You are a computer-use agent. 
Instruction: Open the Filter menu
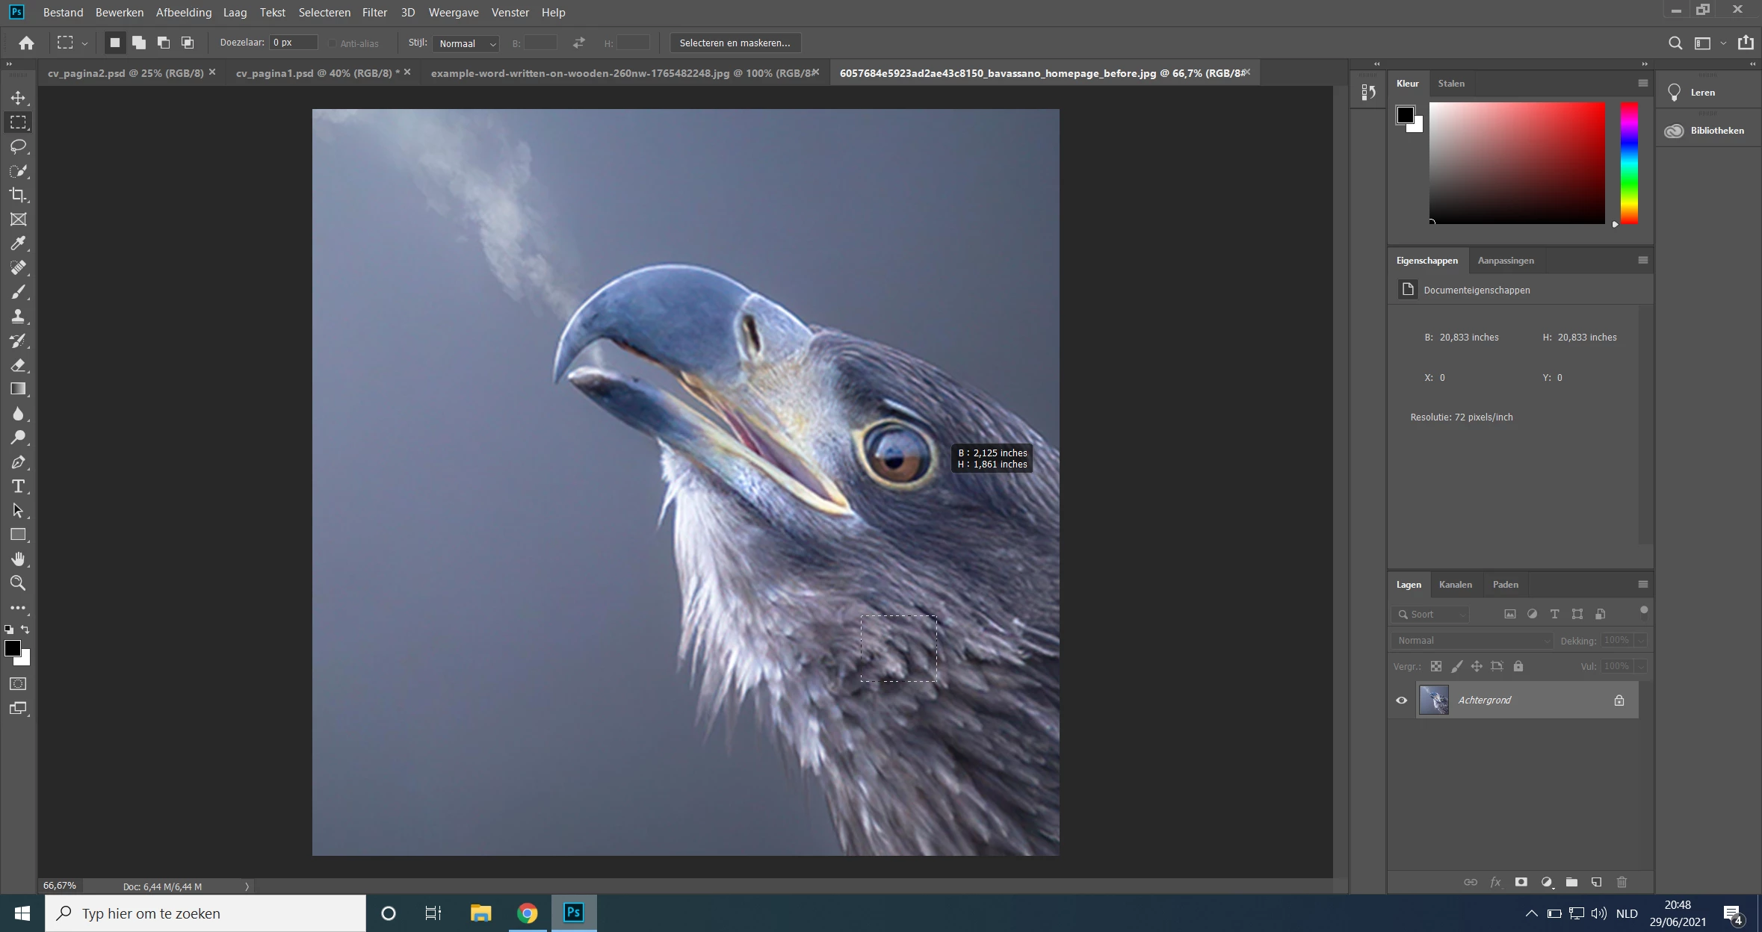374,13
